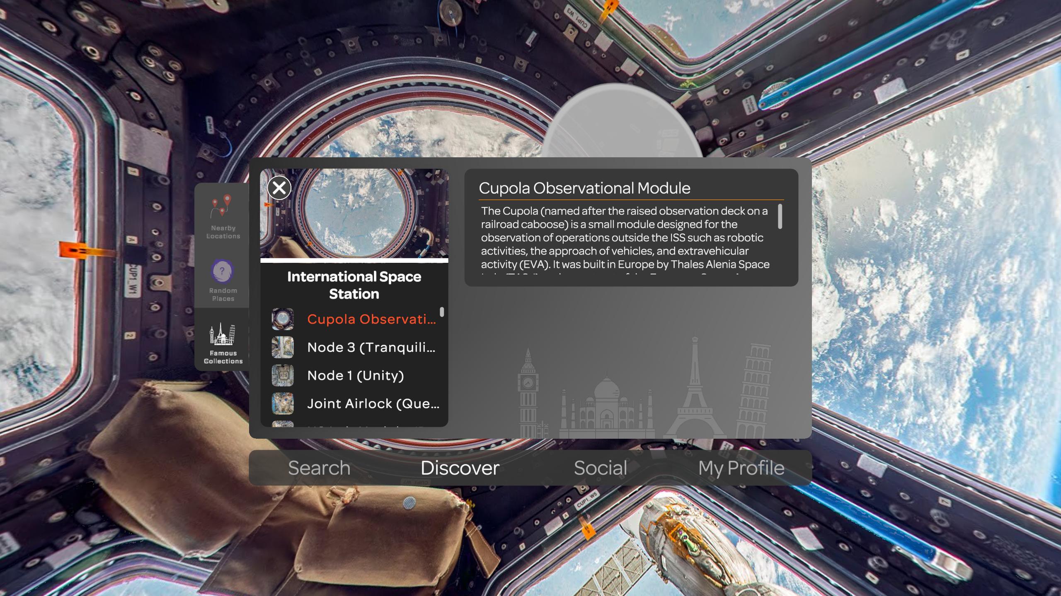Click the Node 3 Tranquility thumbnail icon
The height and width of the screenshot is (596, 1061).
[283, 347]
